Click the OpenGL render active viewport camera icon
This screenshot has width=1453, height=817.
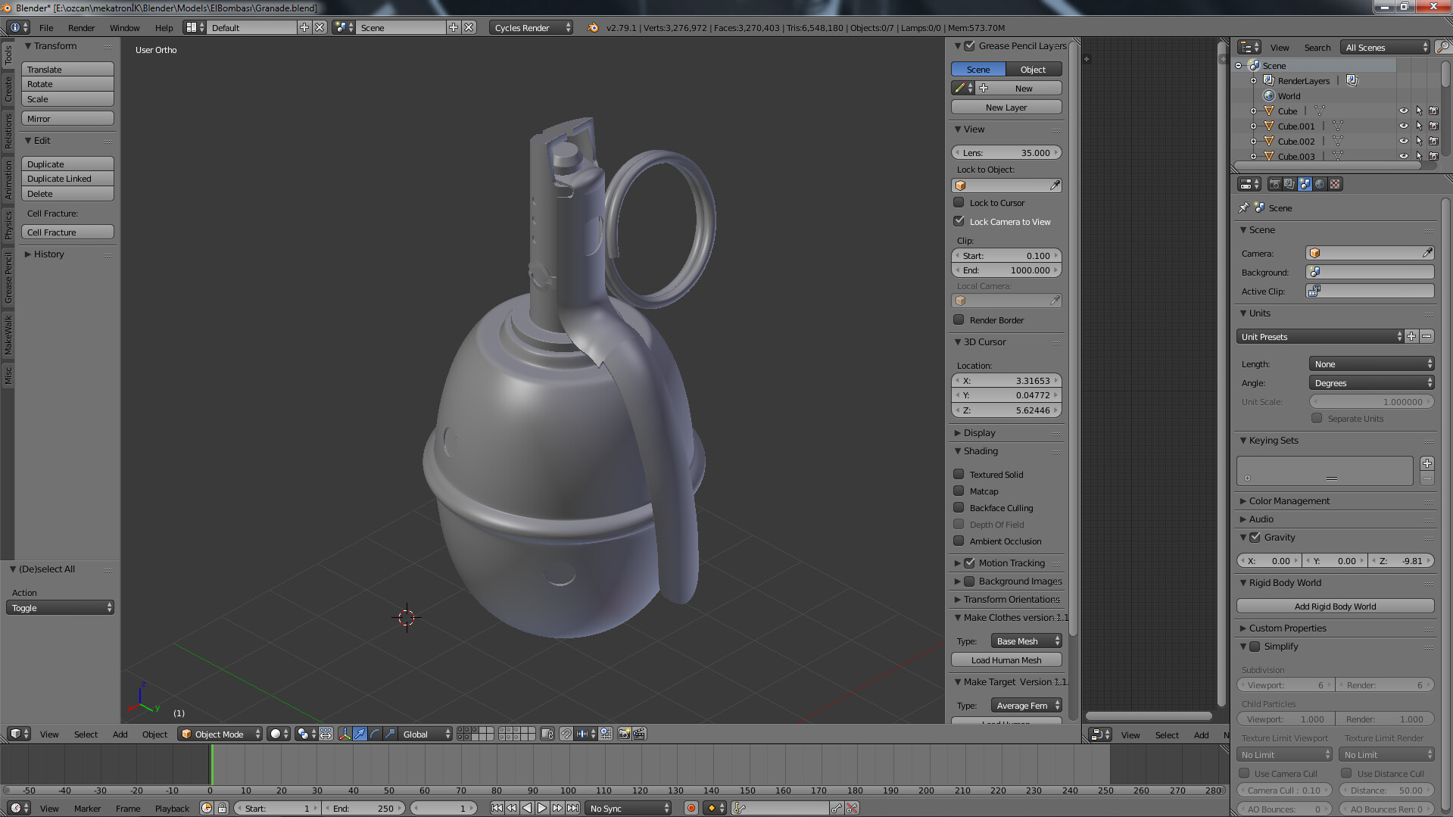[624, 734]
